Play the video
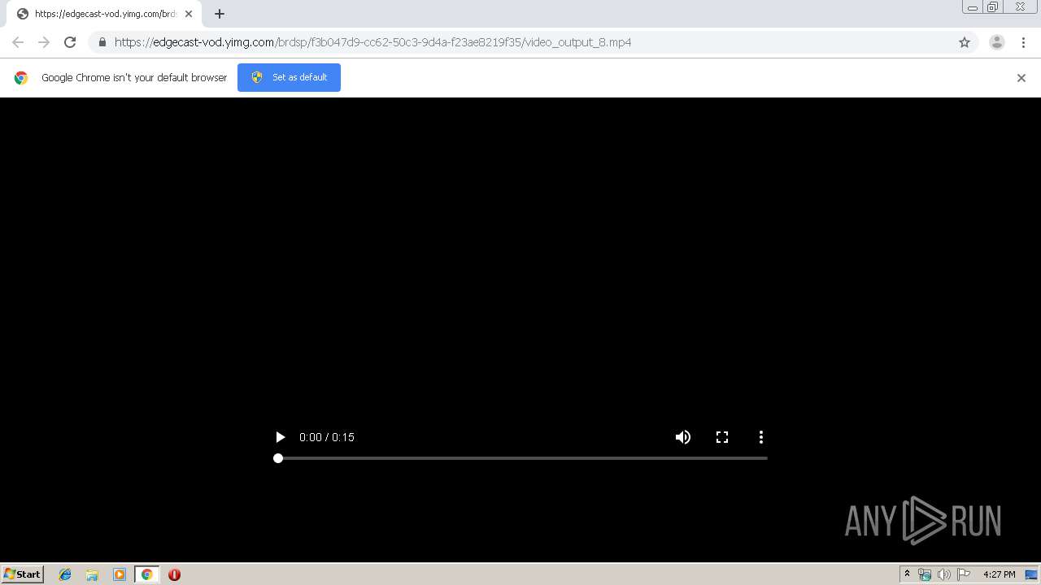The image size is (1041, 585). click(280, 437)
